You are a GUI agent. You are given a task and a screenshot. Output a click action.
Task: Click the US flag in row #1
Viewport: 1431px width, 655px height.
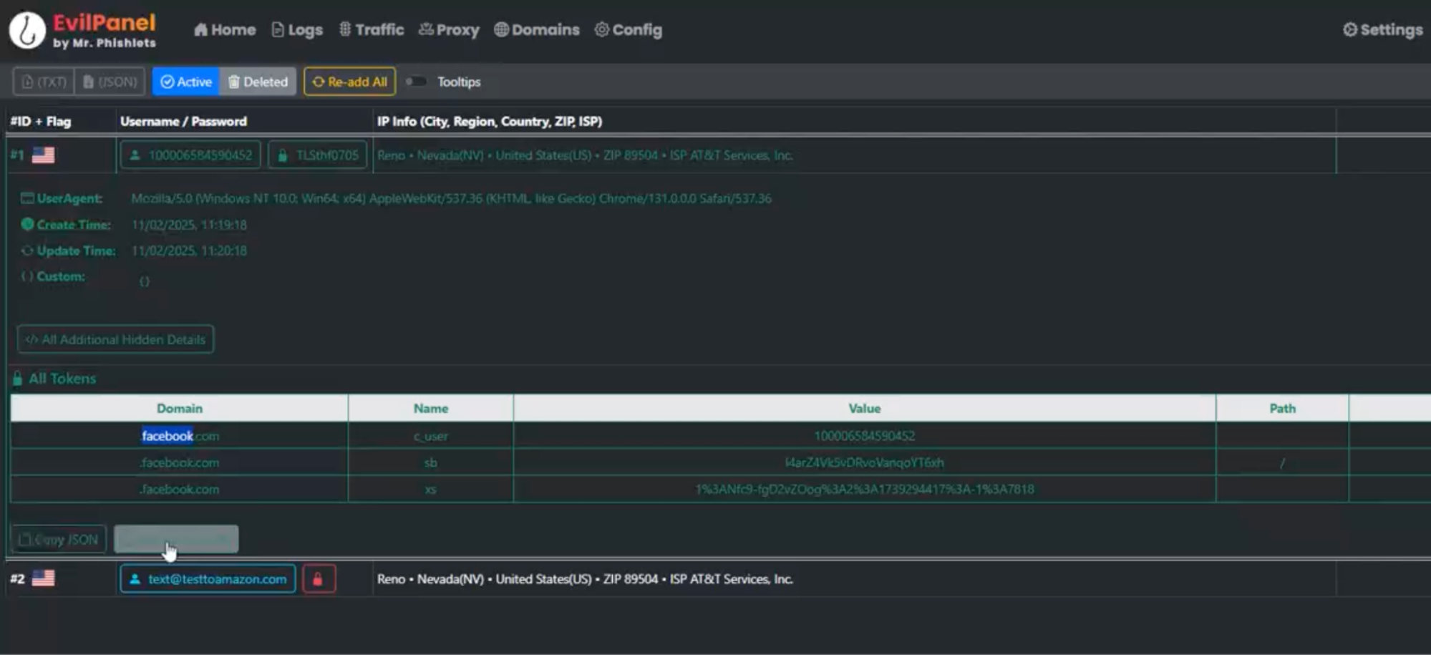pos(43,155)
